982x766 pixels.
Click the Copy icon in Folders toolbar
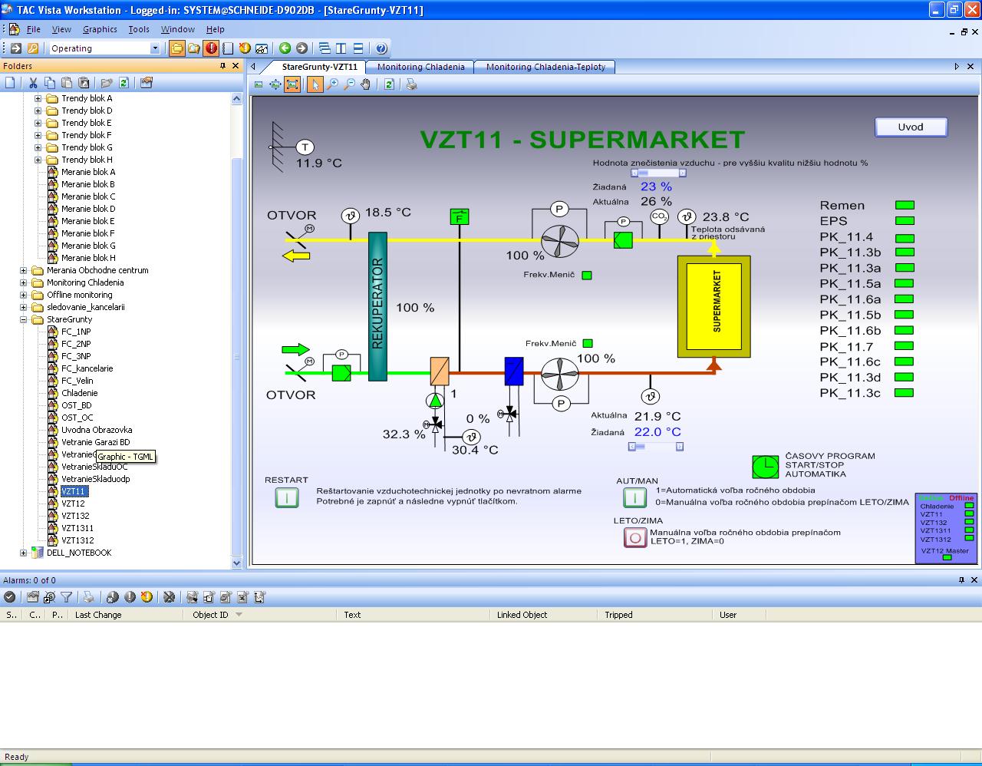[x=50, y=83]
